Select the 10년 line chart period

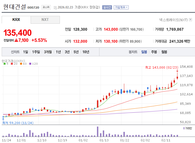pyautogui.click(x=86, y=52)
